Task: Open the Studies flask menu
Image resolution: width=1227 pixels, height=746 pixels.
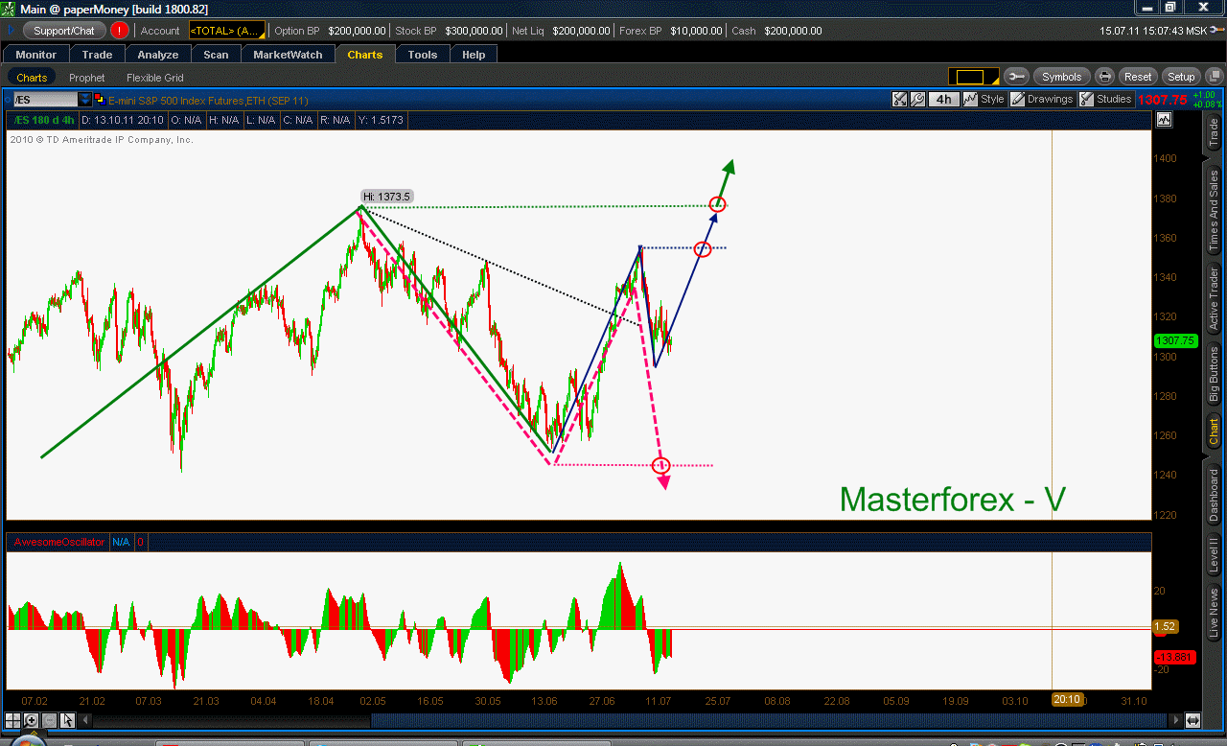Action: (x=1105, y=99)
